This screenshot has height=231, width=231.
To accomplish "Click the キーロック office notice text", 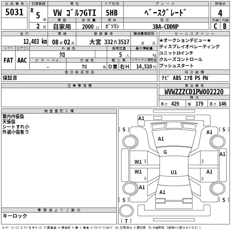I will (15, 216).
